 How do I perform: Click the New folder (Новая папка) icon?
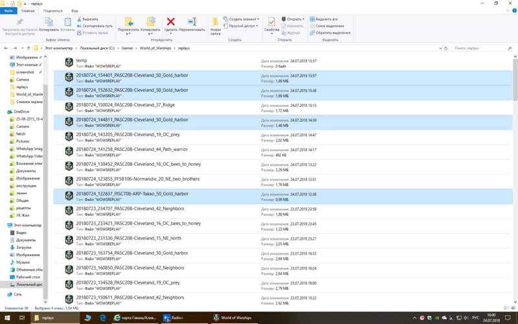point(215,22)
